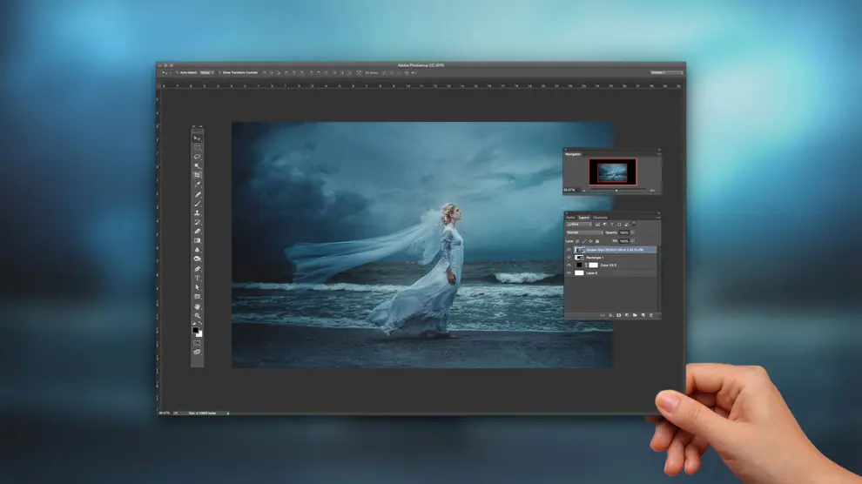Switch to the Paths tab
862x484 pixels.
571,217
